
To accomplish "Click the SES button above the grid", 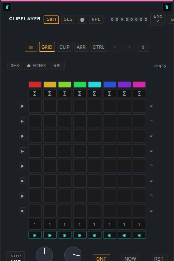I will coord(15,66).
